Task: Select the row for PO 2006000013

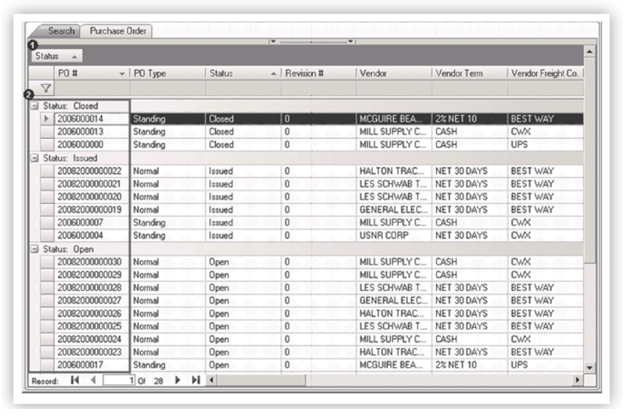Action: [x=90, y=132]
